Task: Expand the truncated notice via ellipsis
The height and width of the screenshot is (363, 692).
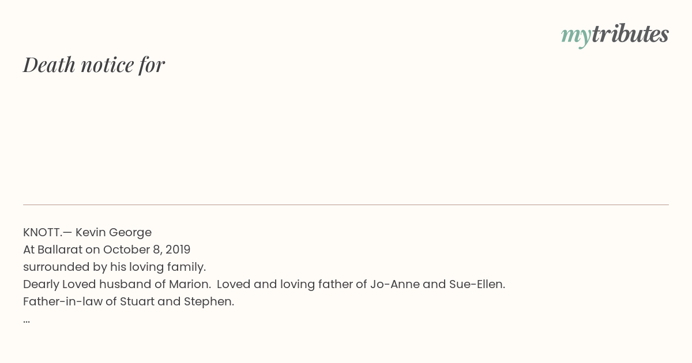Action: coord(27,320)
